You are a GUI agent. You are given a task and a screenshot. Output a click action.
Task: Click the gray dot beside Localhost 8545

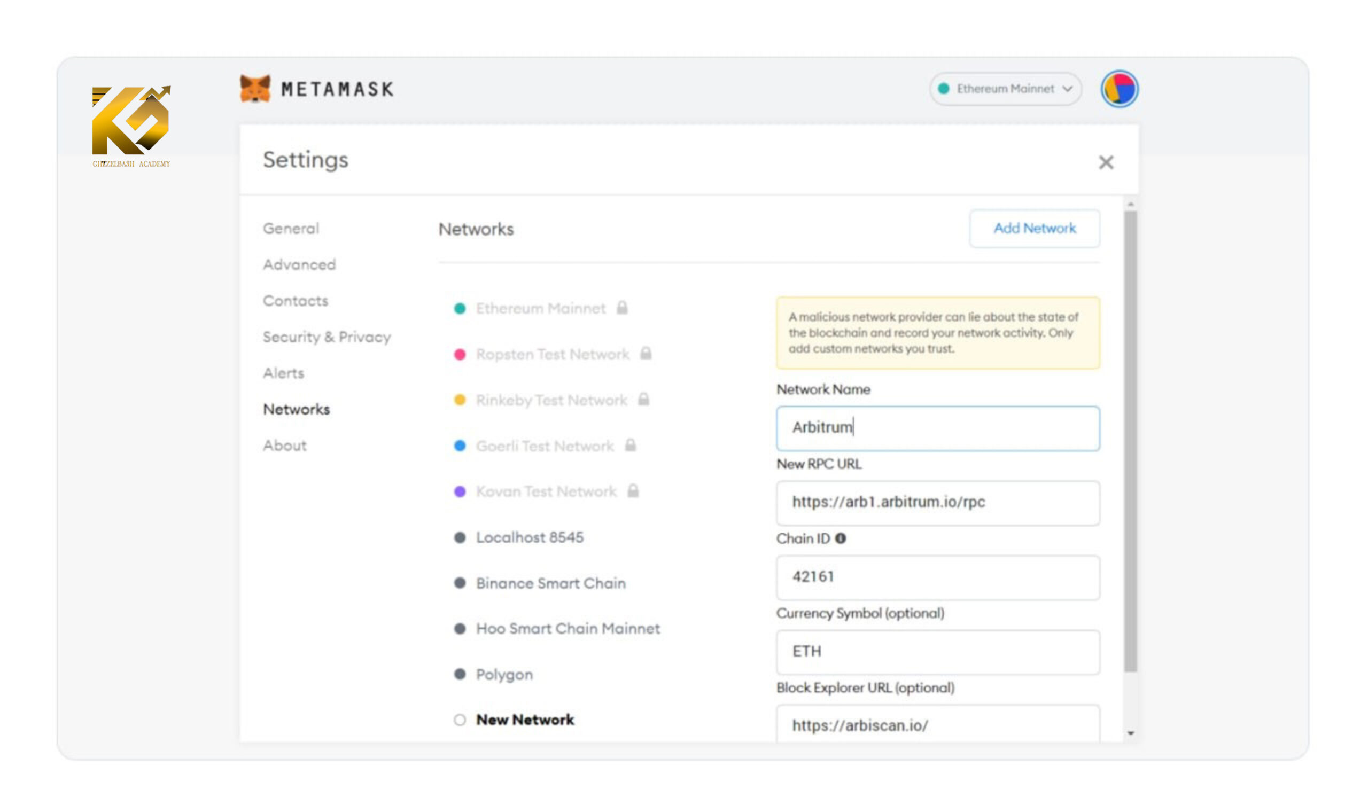[x=460, y=538]
